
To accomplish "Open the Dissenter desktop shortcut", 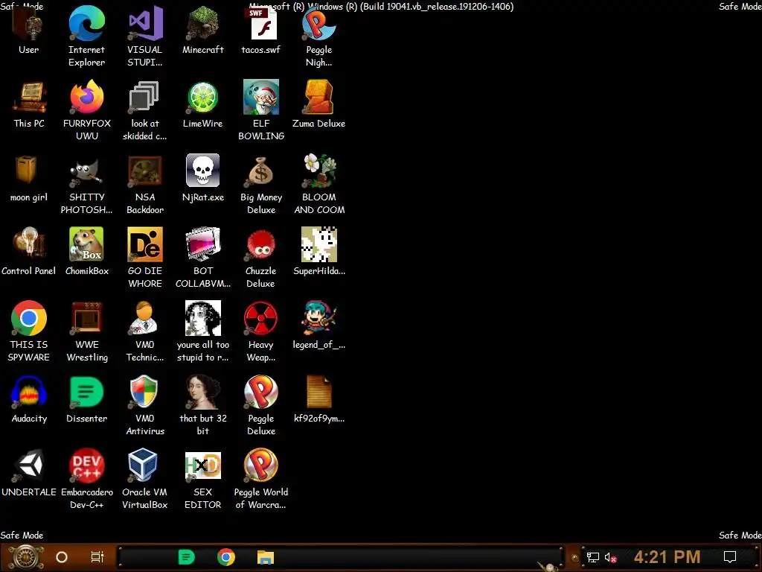I will (x=86, y=392).
